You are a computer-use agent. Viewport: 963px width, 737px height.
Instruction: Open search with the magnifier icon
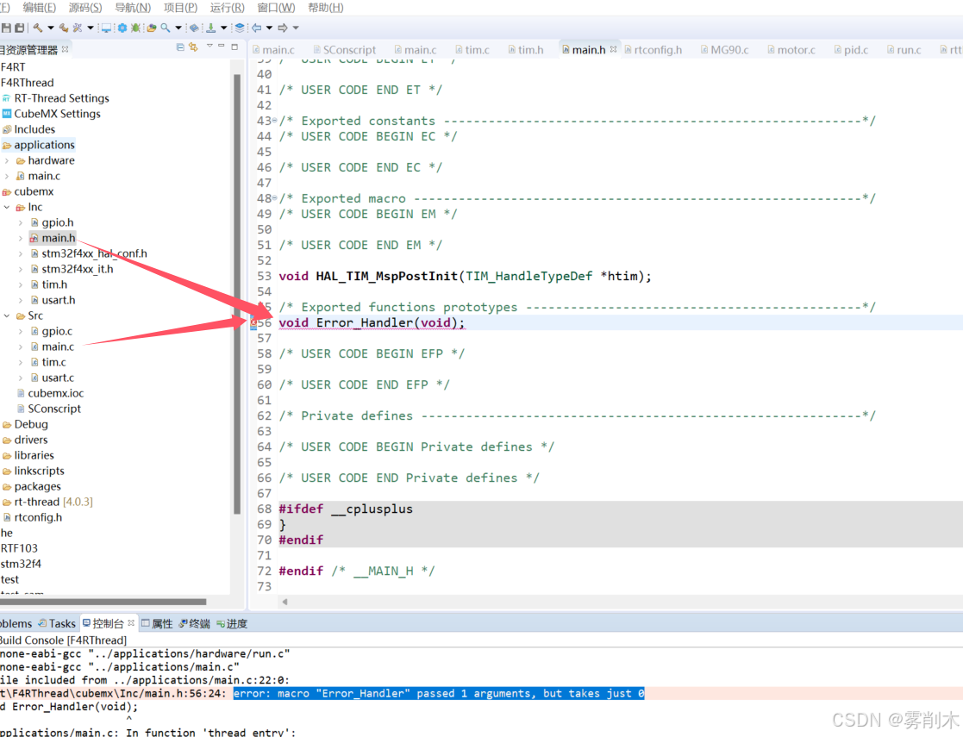pyautogui.click(x=166, y=27)
